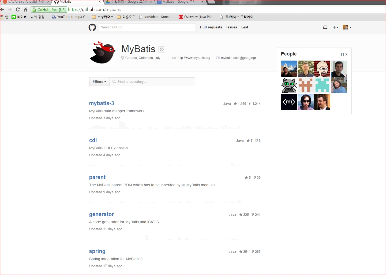386x275 pixels.
Task: Open the JooVideo Korean bookmark
Action: 157,17
